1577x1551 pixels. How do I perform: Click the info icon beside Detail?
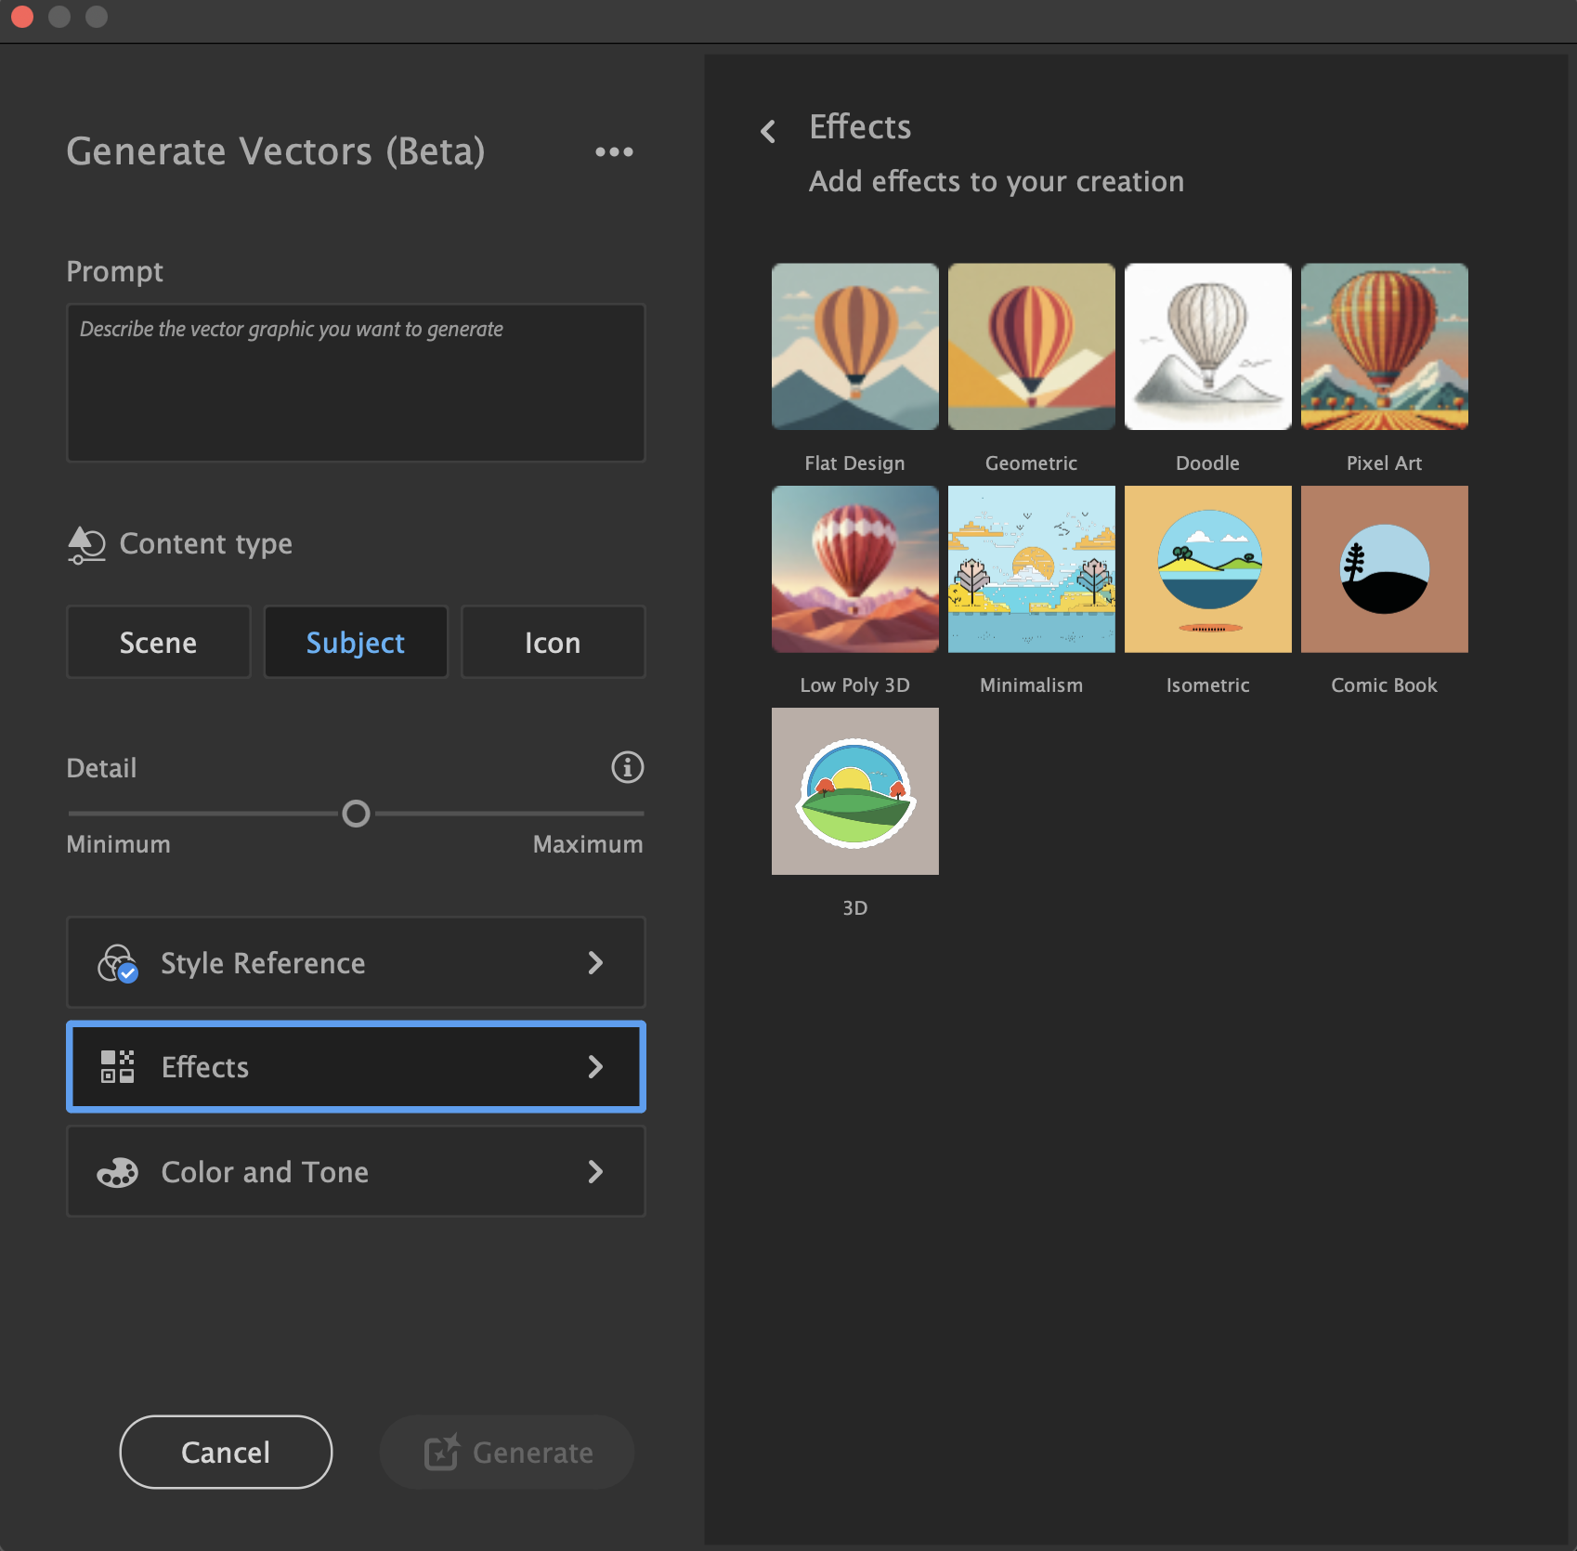[627, 768]
